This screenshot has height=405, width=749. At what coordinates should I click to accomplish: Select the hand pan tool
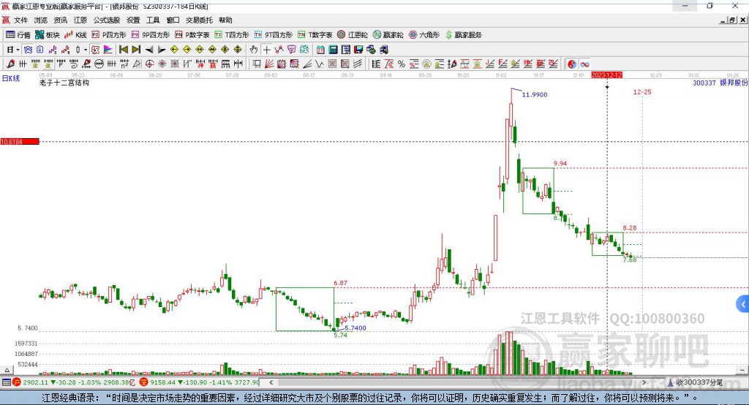tap(254, 50)
